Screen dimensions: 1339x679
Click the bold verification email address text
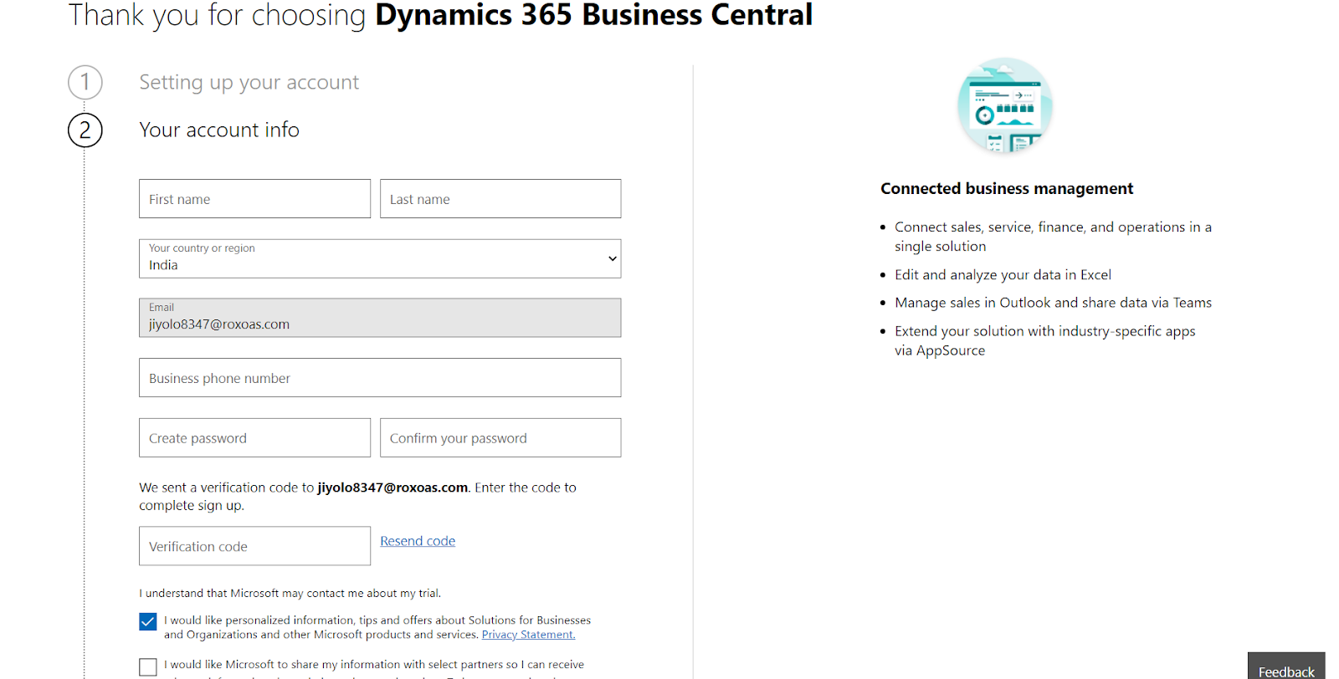point(392,488)
